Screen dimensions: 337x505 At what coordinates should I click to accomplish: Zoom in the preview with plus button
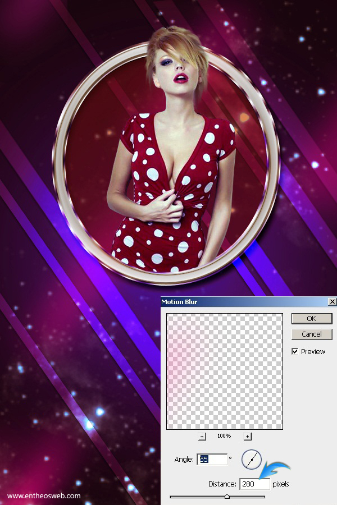(x=247, y=436)
